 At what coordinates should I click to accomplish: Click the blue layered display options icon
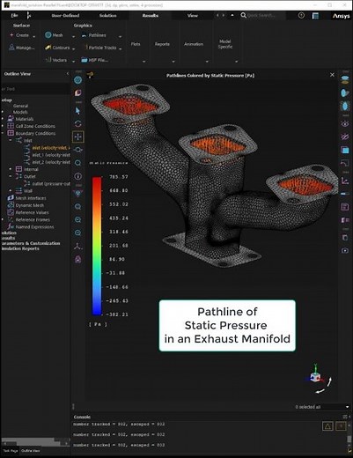pos(345,150)
